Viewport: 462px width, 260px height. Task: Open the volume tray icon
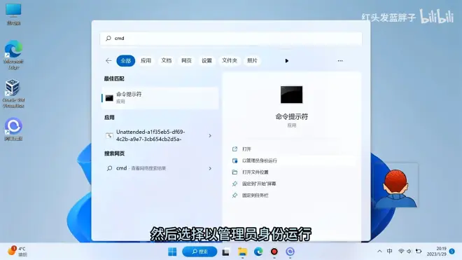(409, 252)
